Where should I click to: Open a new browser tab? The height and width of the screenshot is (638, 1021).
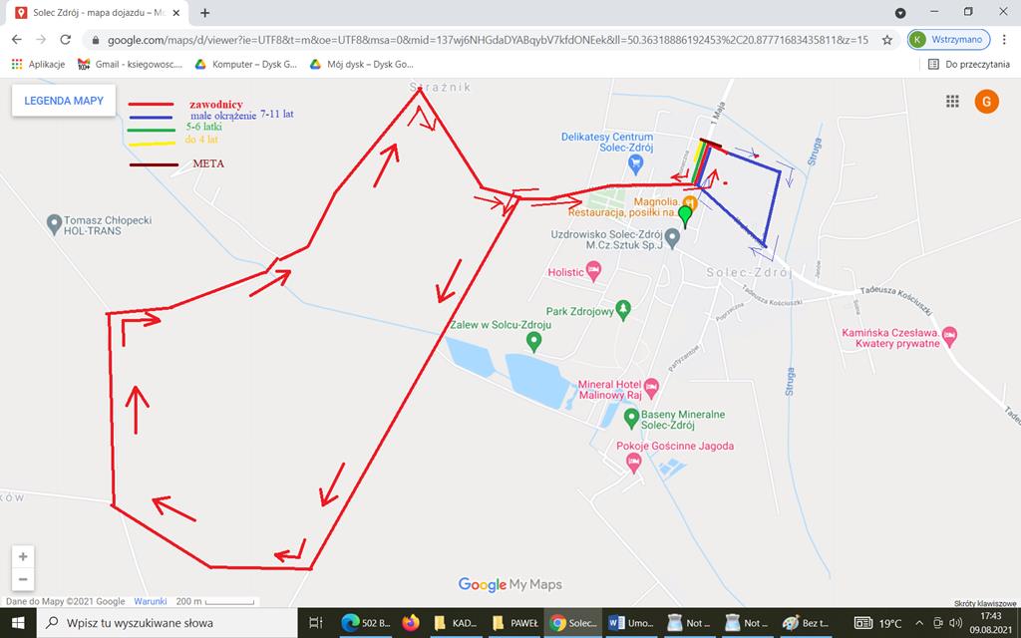[205, 13]
